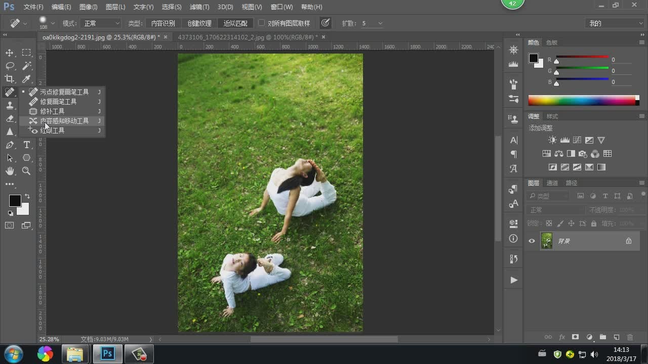Open the 我的 workspace dropdown
The width and height of the screenshot is (648, 364).
click(615, 23)
